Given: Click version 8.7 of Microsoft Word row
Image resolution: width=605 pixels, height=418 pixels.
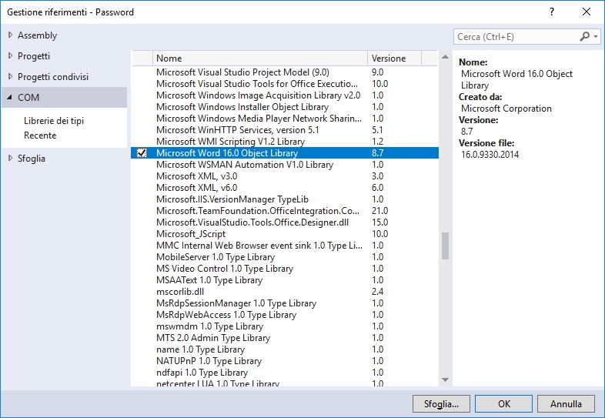Looking at the screenshot, I should point(377,153).
